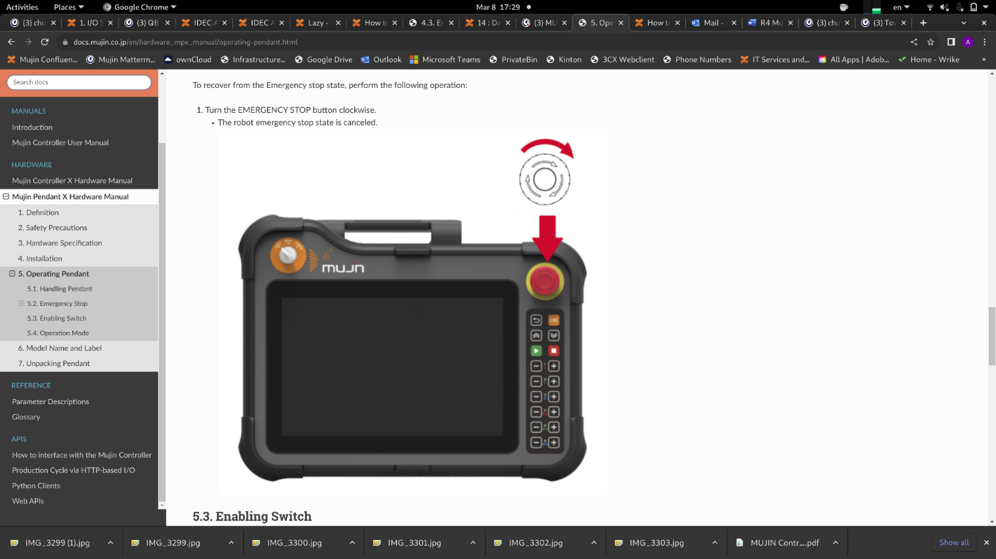This screenshot has height=559, width=996.
Task: Open downloaded file IMG_3301.jpg
Action: [414, 543]
